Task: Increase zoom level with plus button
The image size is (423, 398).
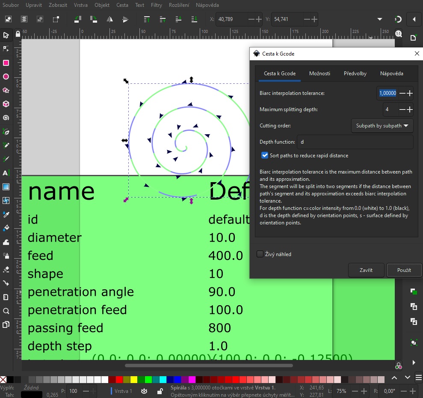Action: [x=364, y=391]
